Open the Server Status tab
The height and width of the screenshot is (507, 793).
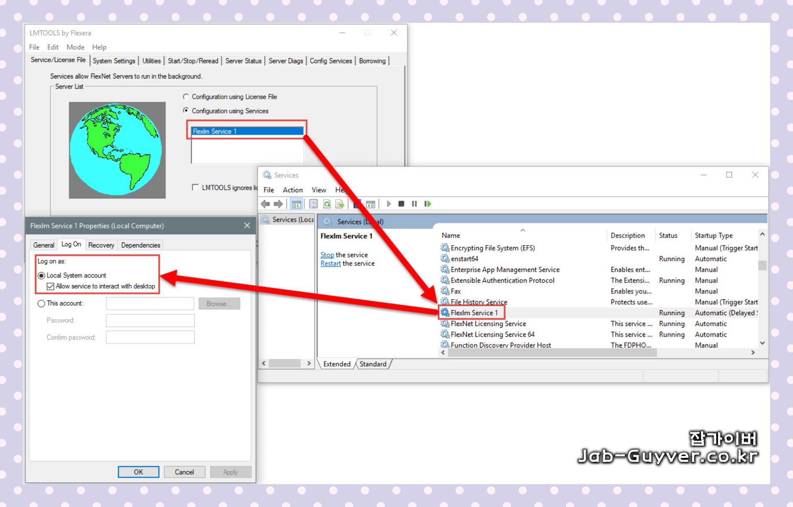(243, 61)
